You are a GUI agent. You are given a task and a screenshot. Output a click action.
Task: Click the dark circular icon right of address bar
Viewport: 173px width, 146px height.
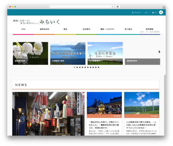(118, 7)
